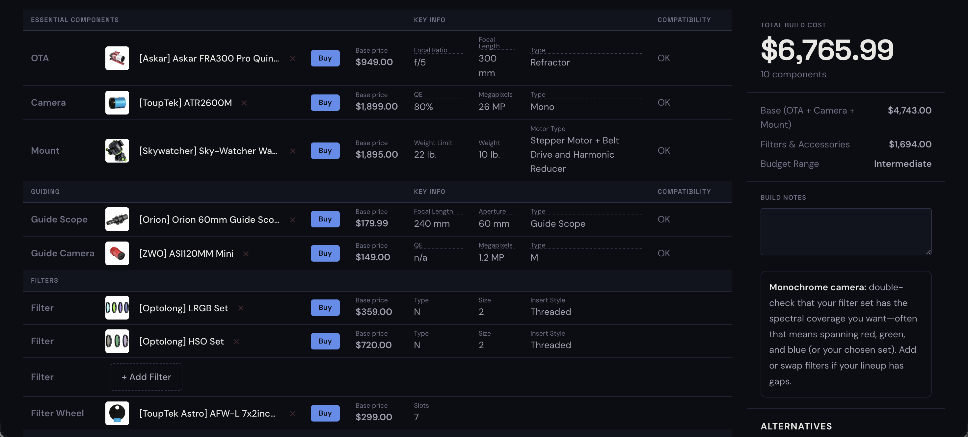Remove the Askar FRA300 Pro OTA

tap(293, 59)
